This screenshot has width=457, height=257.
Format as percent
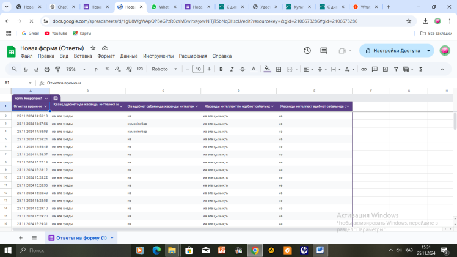[108, 69]
